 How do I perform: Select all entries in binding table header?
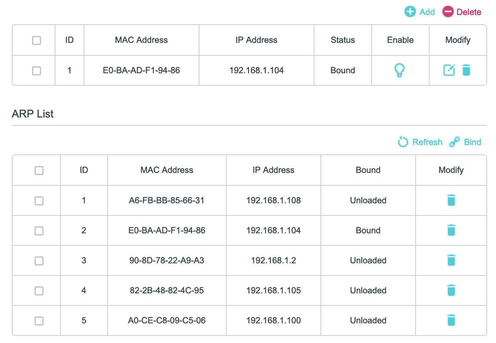coord(36,40)
